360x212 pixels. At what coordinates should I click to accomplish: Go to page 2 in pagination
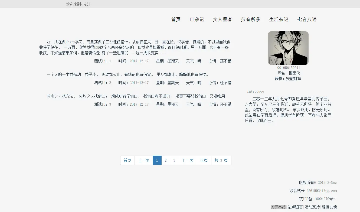[x=166, y=160]
